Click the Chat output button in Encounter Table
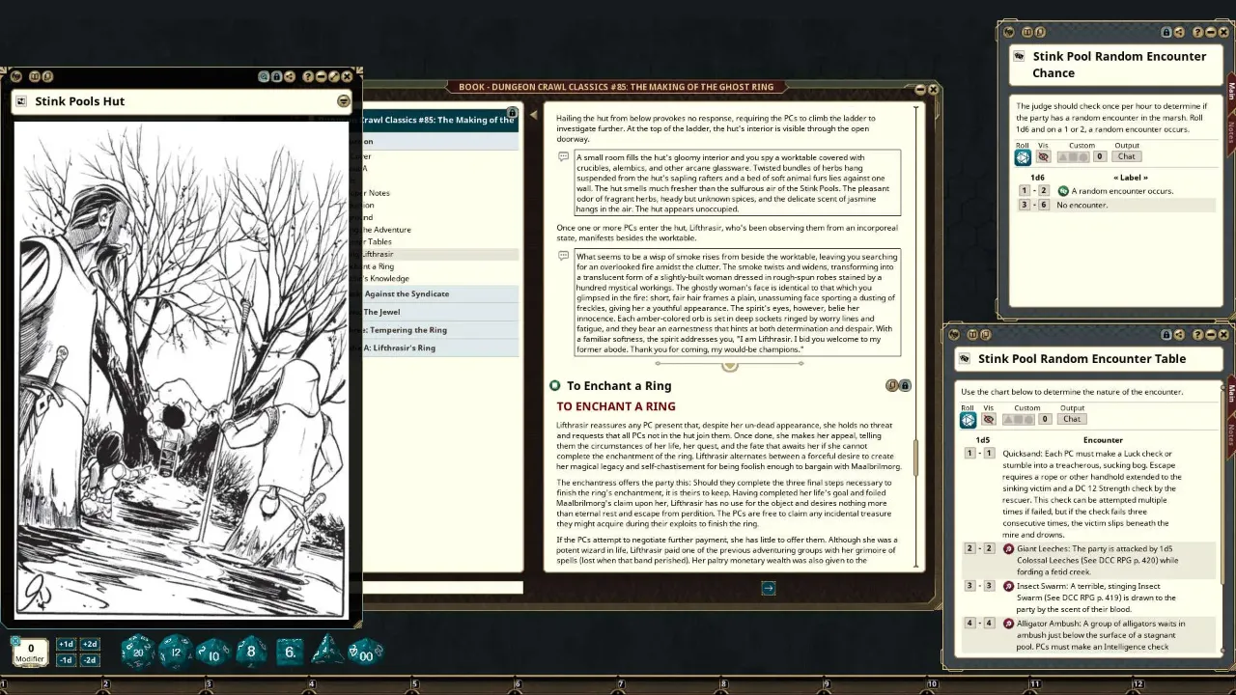Screen dimensions: 1236x695 click(1071, 419)
